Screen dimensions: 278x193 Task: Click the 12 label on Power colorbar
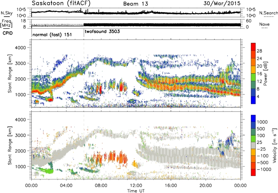coord(259,82)
